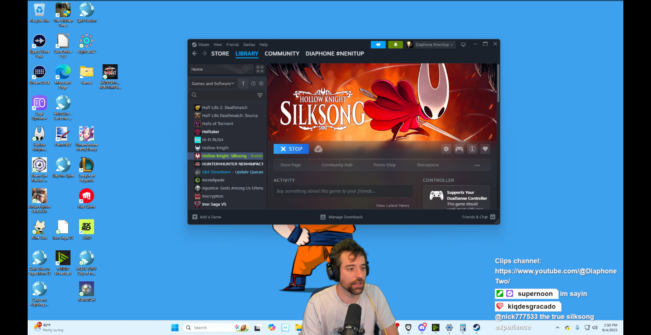
Task: Click Home in the library sidebar
Action: pyautogui.click(x=221, y=69)
